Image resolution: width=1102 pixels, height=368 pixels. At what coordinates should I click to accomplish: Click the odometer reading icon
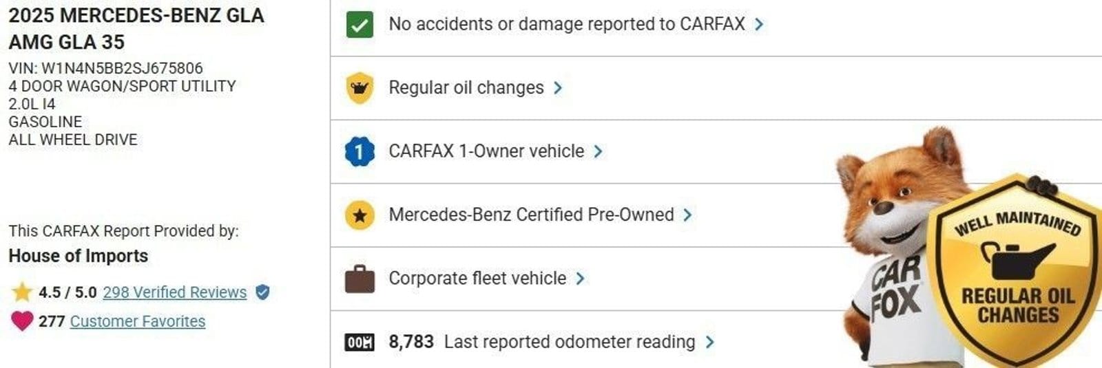[360, 343]
